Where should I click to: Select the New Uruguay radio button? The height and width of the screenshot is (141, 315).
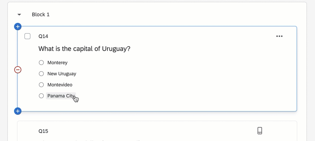(x=41, y=73)
